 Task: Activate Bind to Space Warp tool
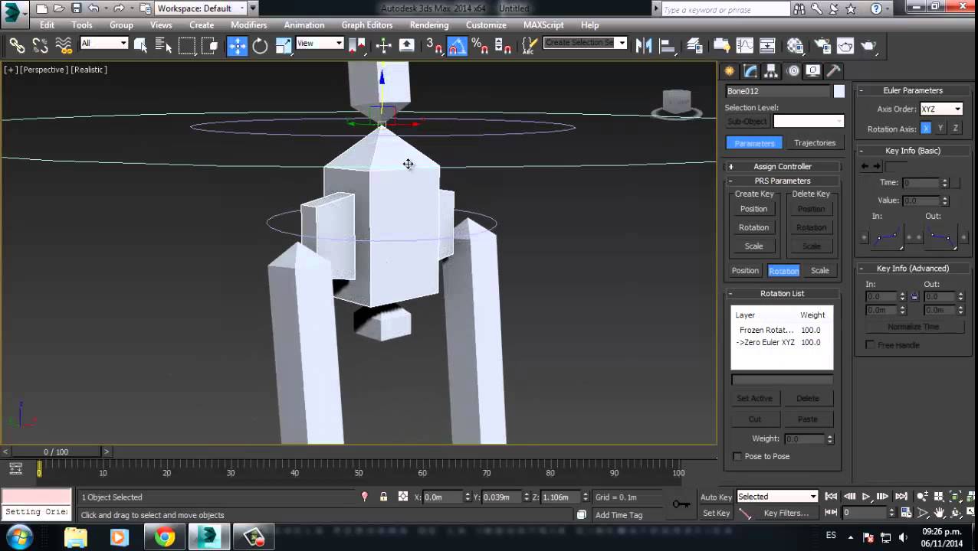pyautogui.click(x=64, y=46)
